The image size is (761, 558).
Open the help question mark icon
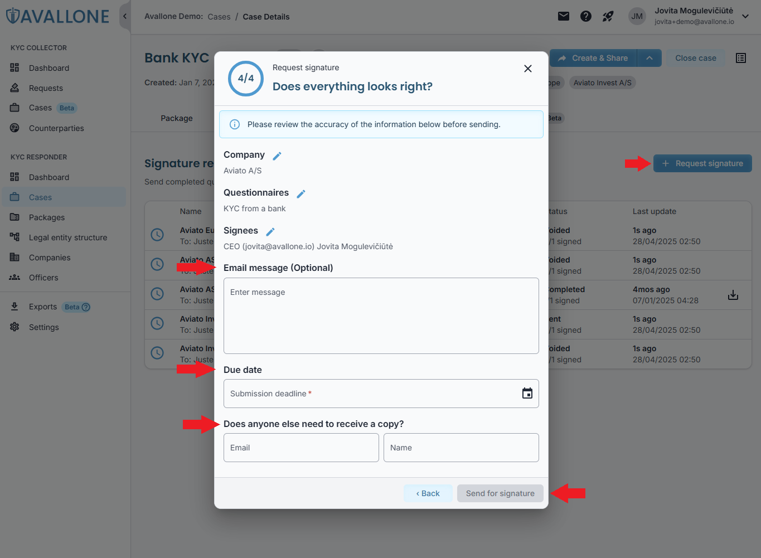point(586,16)
